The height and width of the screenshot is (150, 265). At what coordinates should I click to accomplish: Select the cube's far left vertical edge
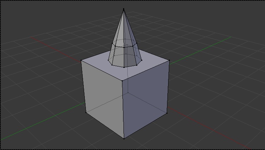click(x=83, y=86)
